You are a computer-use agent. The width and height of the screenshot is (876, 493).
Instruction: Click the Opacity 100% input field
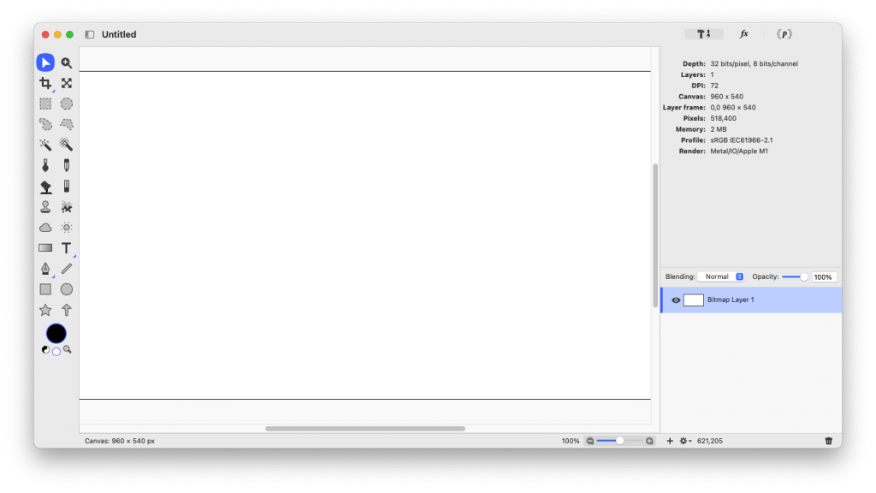823,277
